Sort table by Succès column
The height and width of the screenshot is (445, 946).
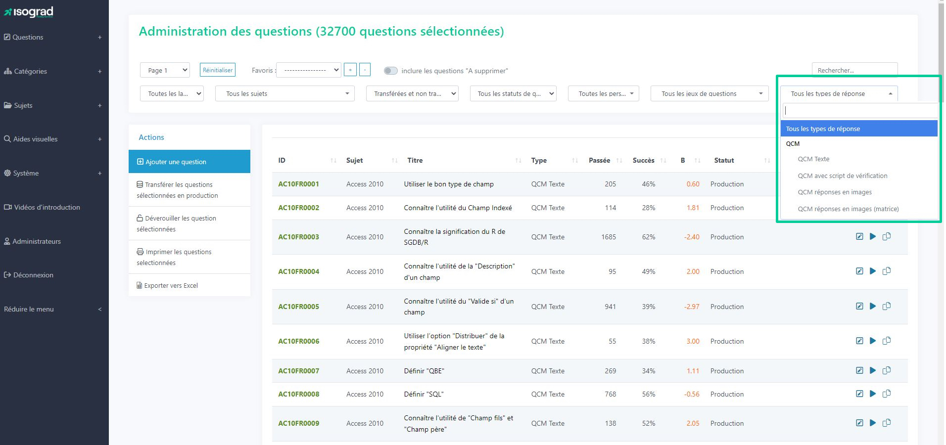649,160
